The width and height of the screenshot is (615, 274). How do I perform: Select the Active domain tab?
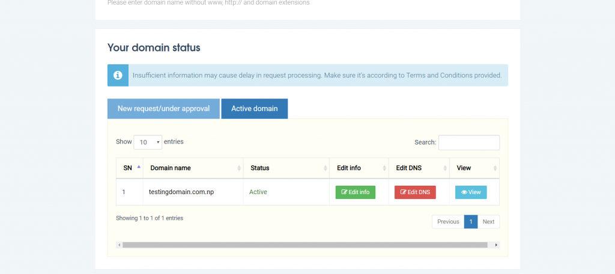255,109
